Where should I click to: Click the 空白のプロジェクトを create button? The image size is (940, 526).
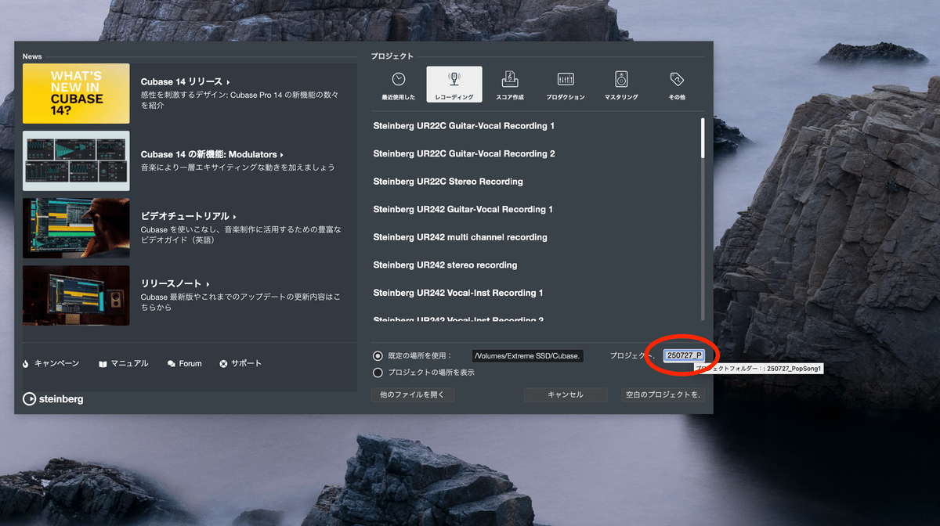[x=663, y=394]
